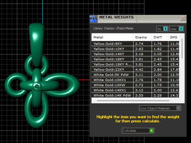Select the Yellow Gold:18KY R... row
Viewport: 191px width, 143px height.
pos(135,64)
